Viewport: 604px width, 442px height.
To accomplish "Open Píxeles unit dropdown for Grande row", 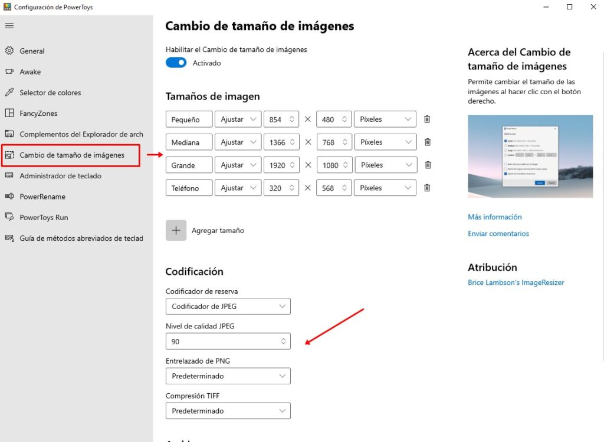I will 386,165.
